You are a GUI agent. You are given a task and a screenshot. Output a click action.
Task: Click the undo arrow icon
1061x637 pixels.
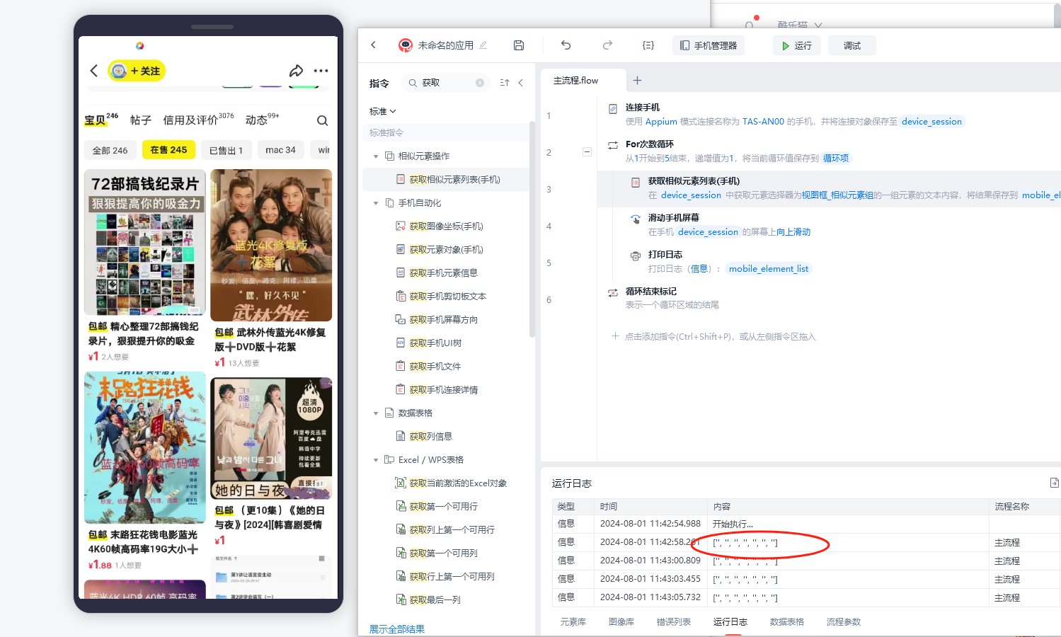click(566, 45)
